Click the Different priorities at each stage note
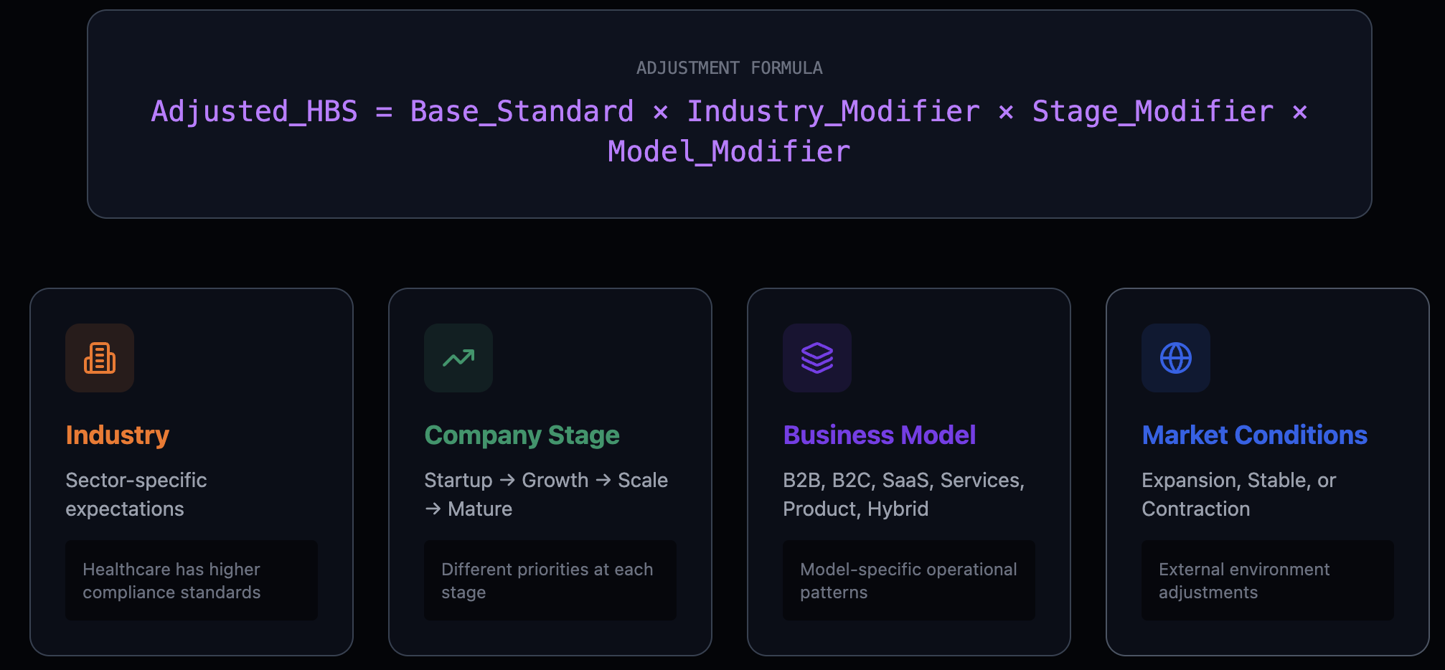The height and width of the screenshot is (670, 1445). (547, 580)
